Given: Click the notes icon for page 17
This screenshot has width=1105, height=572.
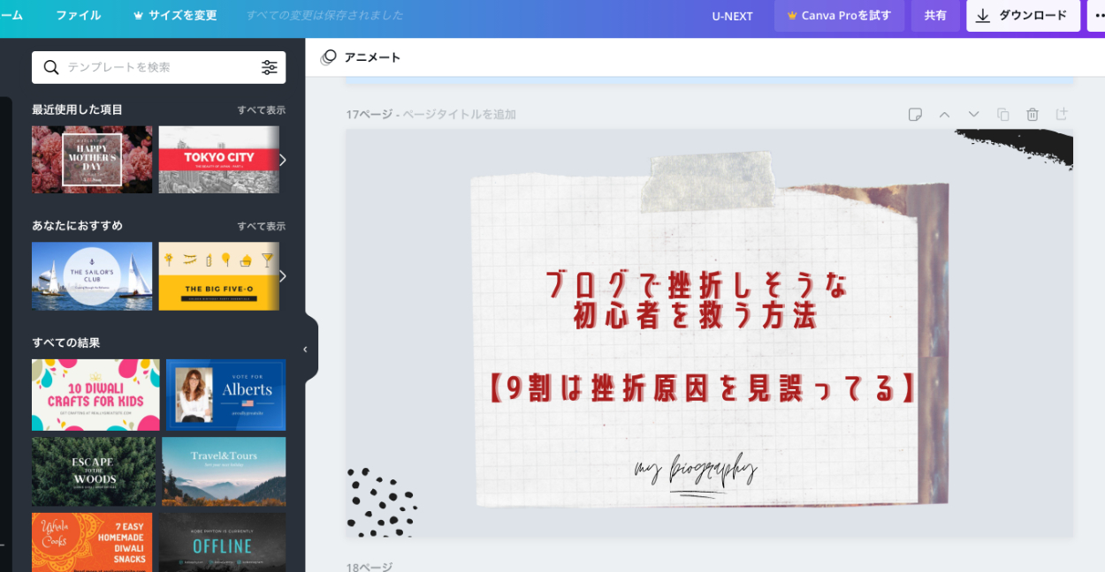Looking at the screenshot, I should click(x=915, y=115).
